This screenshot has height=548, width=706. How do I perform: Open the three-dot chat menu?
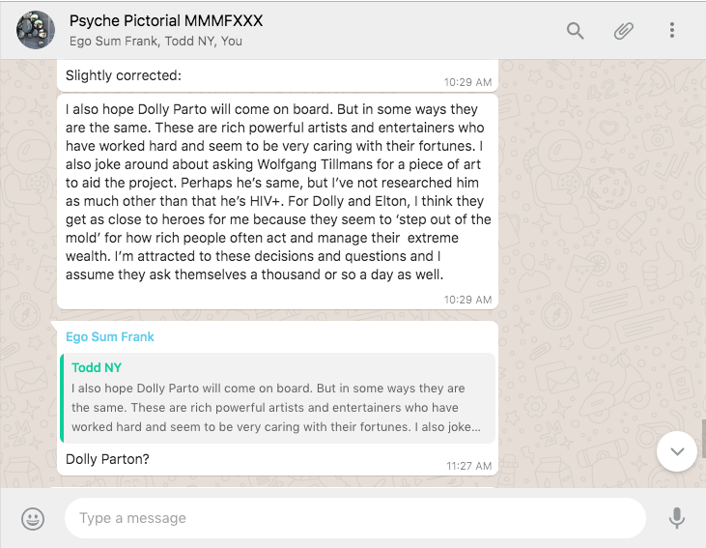672,31
